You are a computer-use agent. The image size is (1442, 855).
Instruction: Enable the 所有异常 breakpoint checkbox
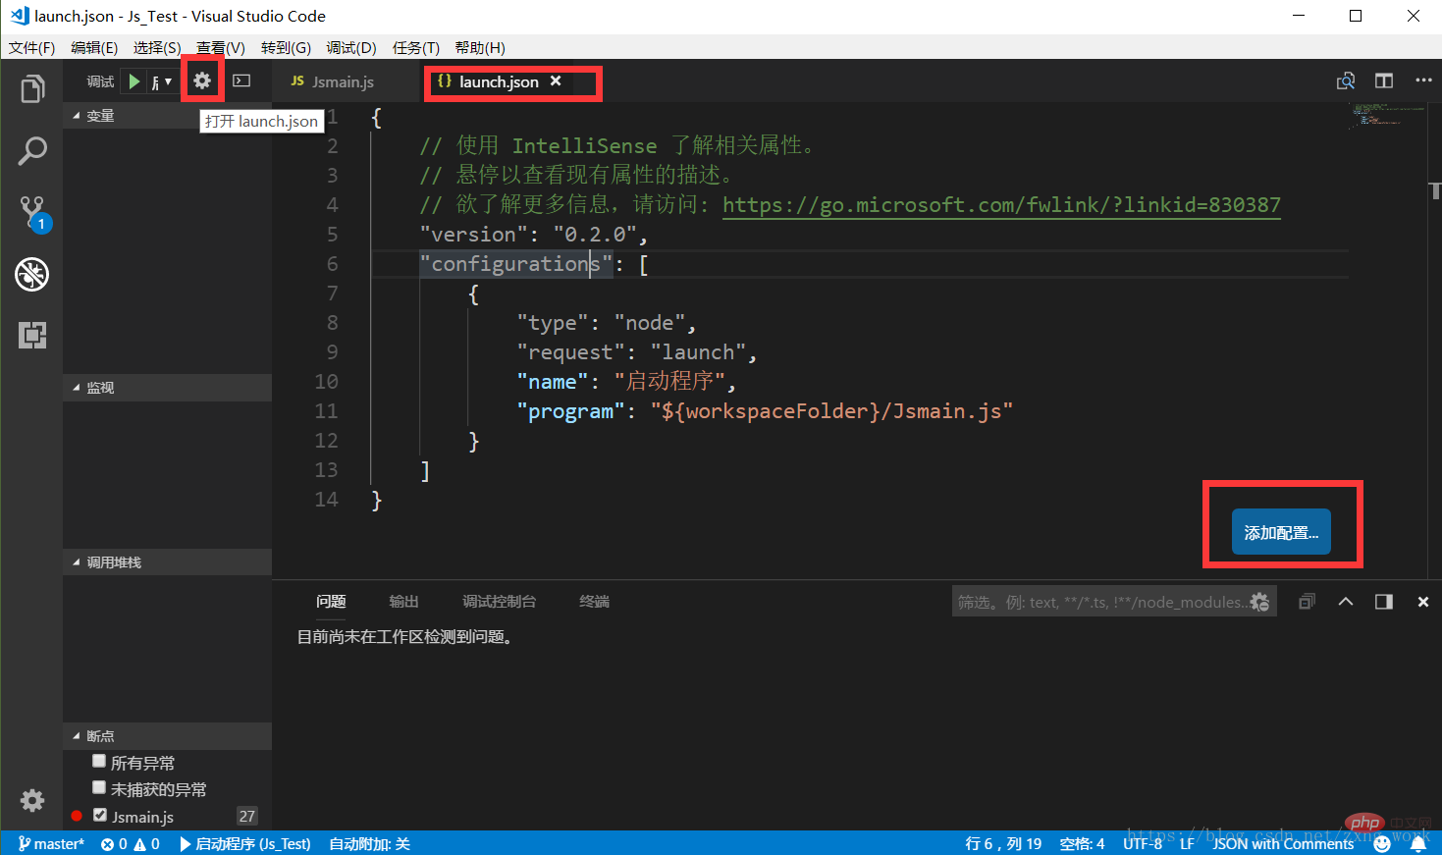click(98, 760)
